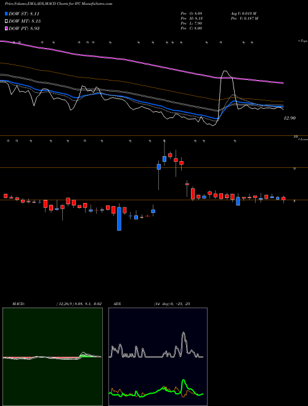Image resolution: width=308 pixels, height=406 pixels.
Task: Click the 'ADX' panel heading
Action: (117, 304)
